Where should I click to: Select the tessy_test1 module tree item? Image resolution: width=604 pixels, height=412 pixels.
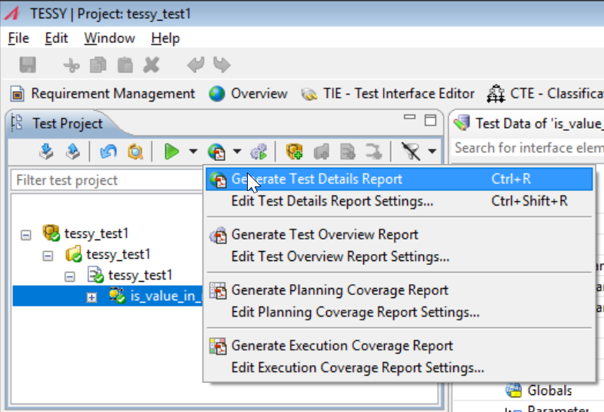point(130,275)
